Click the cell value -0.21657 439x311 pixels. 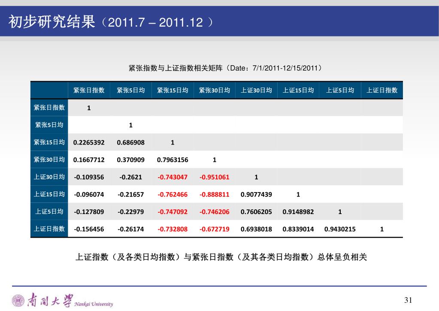pyautogui.click(x=131, y=195)
